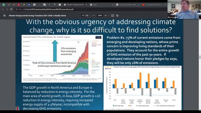Click the Annual total CO2 emissions chart title

click(x=46, y=37)
